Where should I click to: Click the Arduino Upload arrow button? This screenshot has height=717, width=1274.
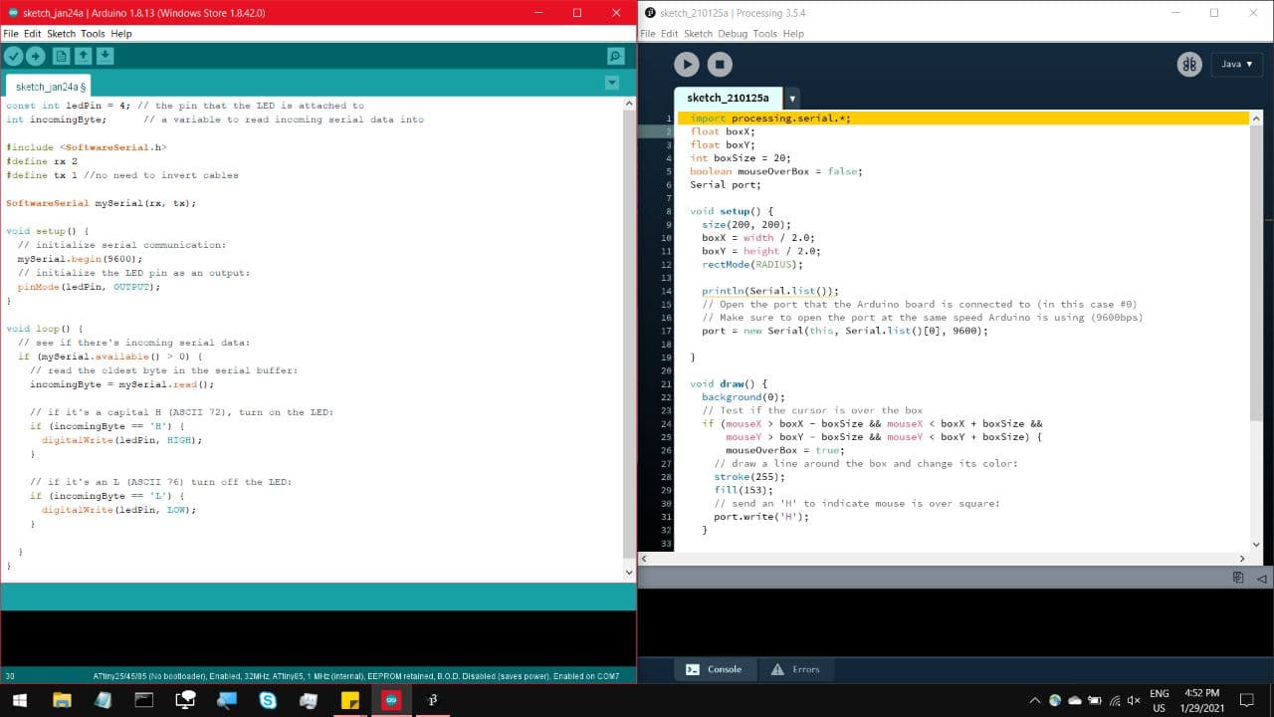pyautogui.click(x=35, y=57)
